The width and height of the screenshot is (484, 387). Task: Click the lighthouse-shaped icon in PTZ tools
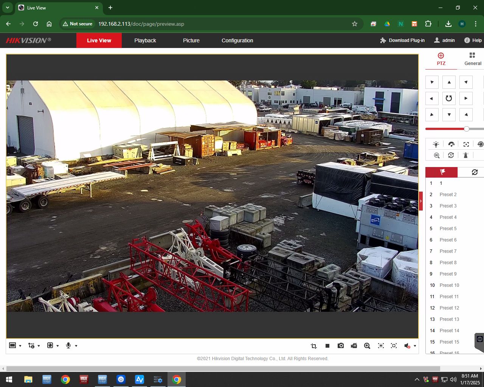point(465,155)
